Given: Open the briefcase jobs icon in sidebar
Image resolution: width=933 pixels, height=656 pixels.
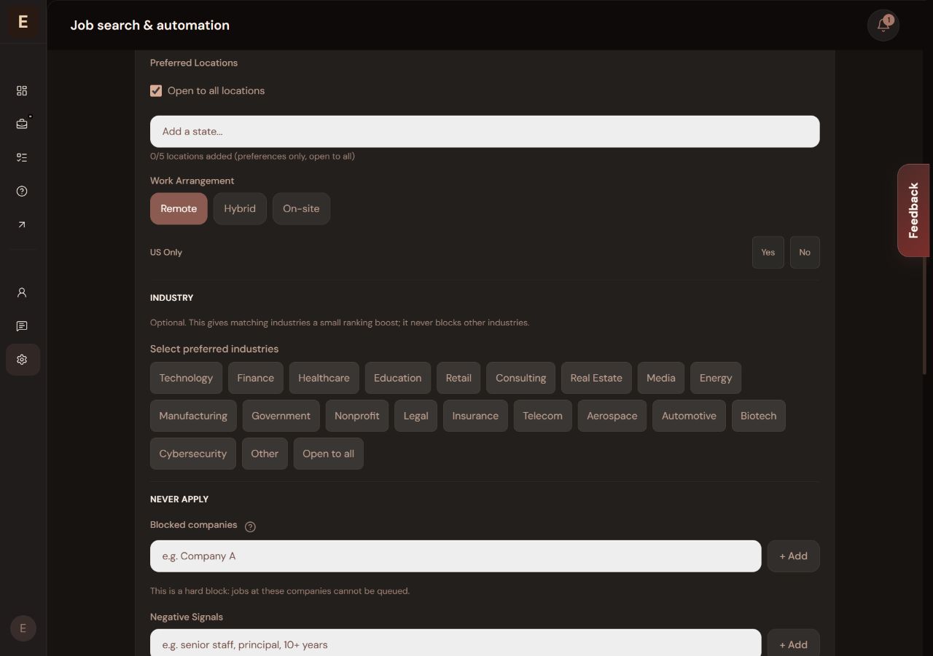Looking at the screenshot, I should coord(22,124).
